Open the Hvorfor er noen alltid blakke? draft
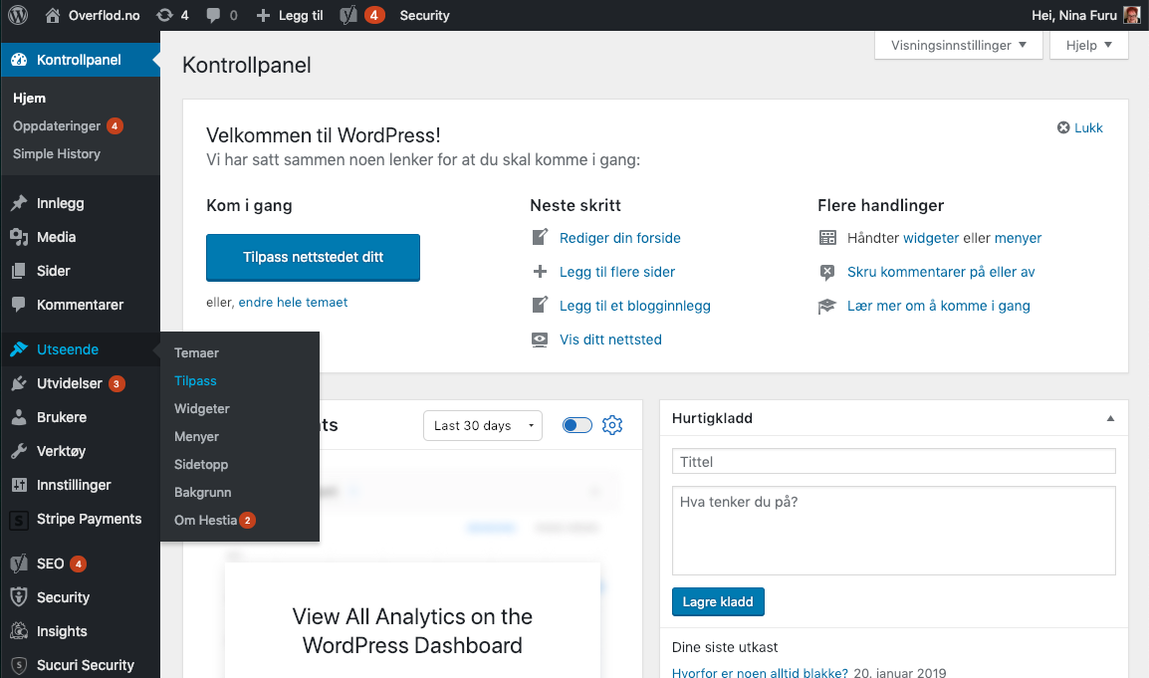1149x678 pixels. [x=760, y=672]
